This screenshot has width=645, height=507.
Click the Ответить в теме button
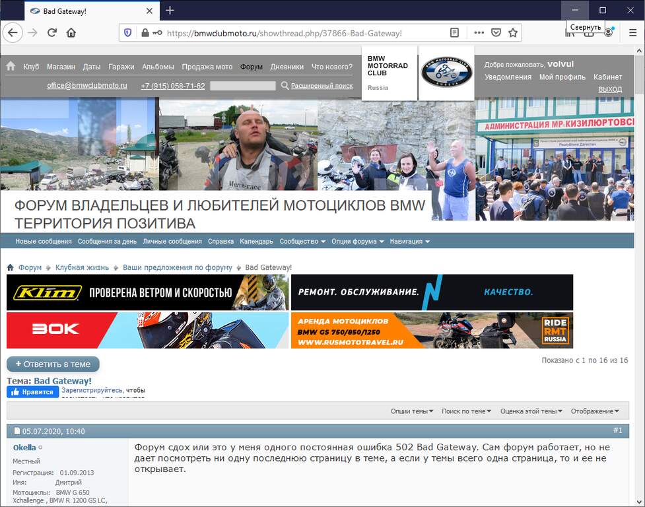click(53, 364)
